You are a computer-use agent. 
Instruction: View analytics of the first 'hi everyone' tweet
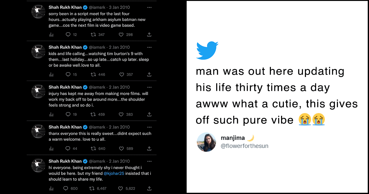[x=51, y=188]
